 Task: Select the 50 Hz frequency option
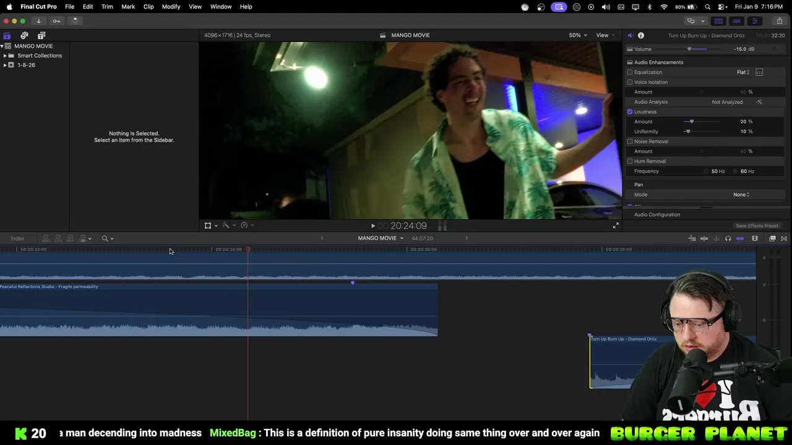tap(707, 171)
